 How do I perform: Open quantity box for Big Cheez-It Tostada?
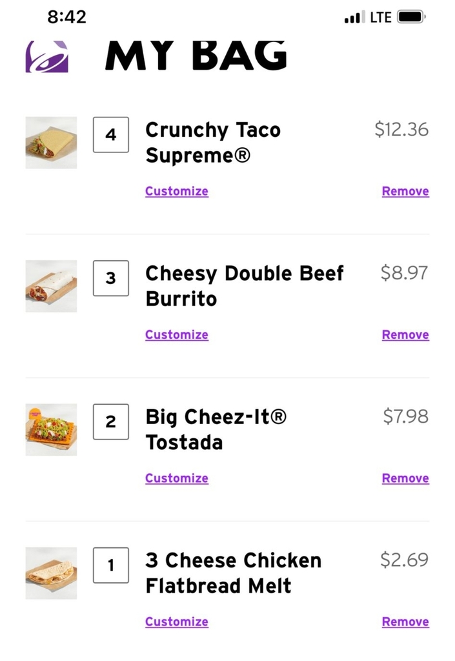(x=110, y=422)
